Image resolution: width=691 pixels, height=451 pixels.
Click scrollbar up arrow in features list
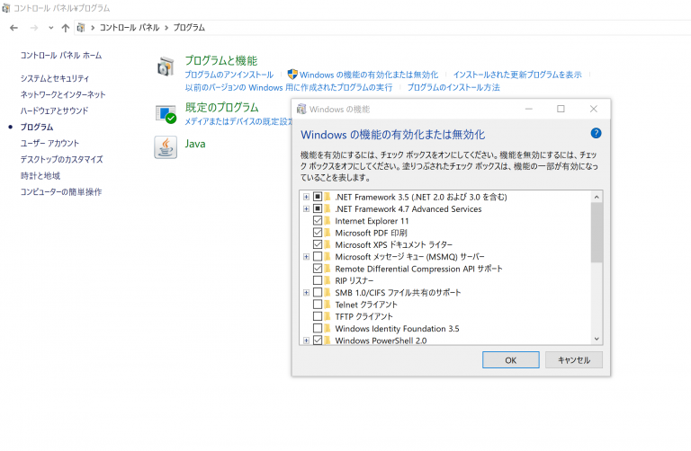tap(597, 197)
